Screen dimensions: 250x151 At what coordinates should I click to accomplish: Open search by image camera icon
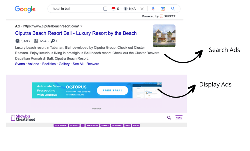pyautogui.click(x=163, y=9)
